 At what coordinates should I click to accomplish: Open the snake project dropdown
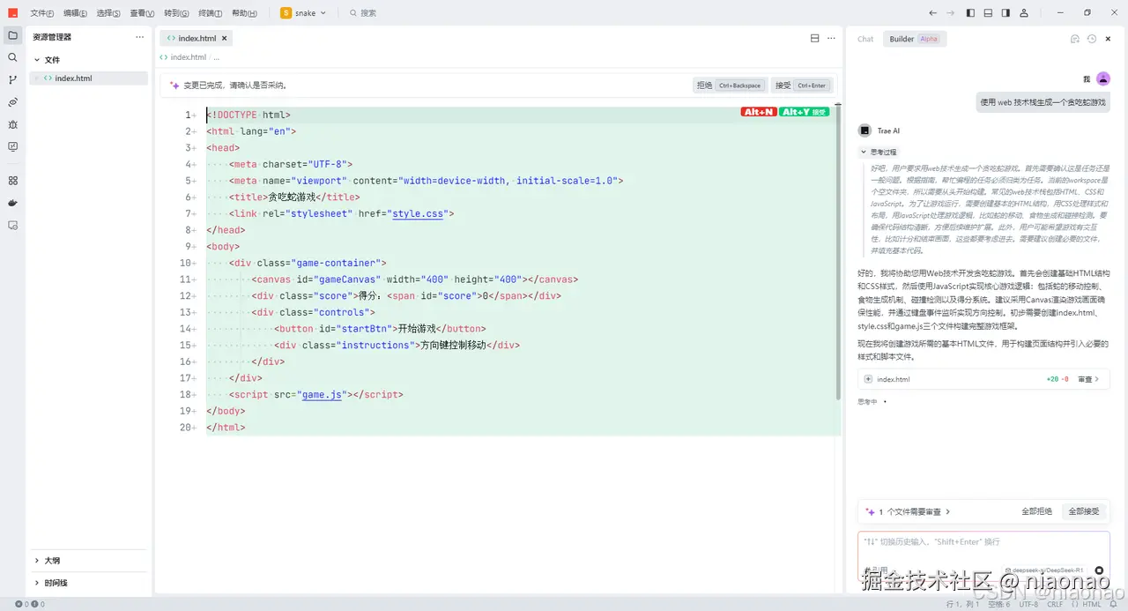pyautogui.click(x=303, y=13)
